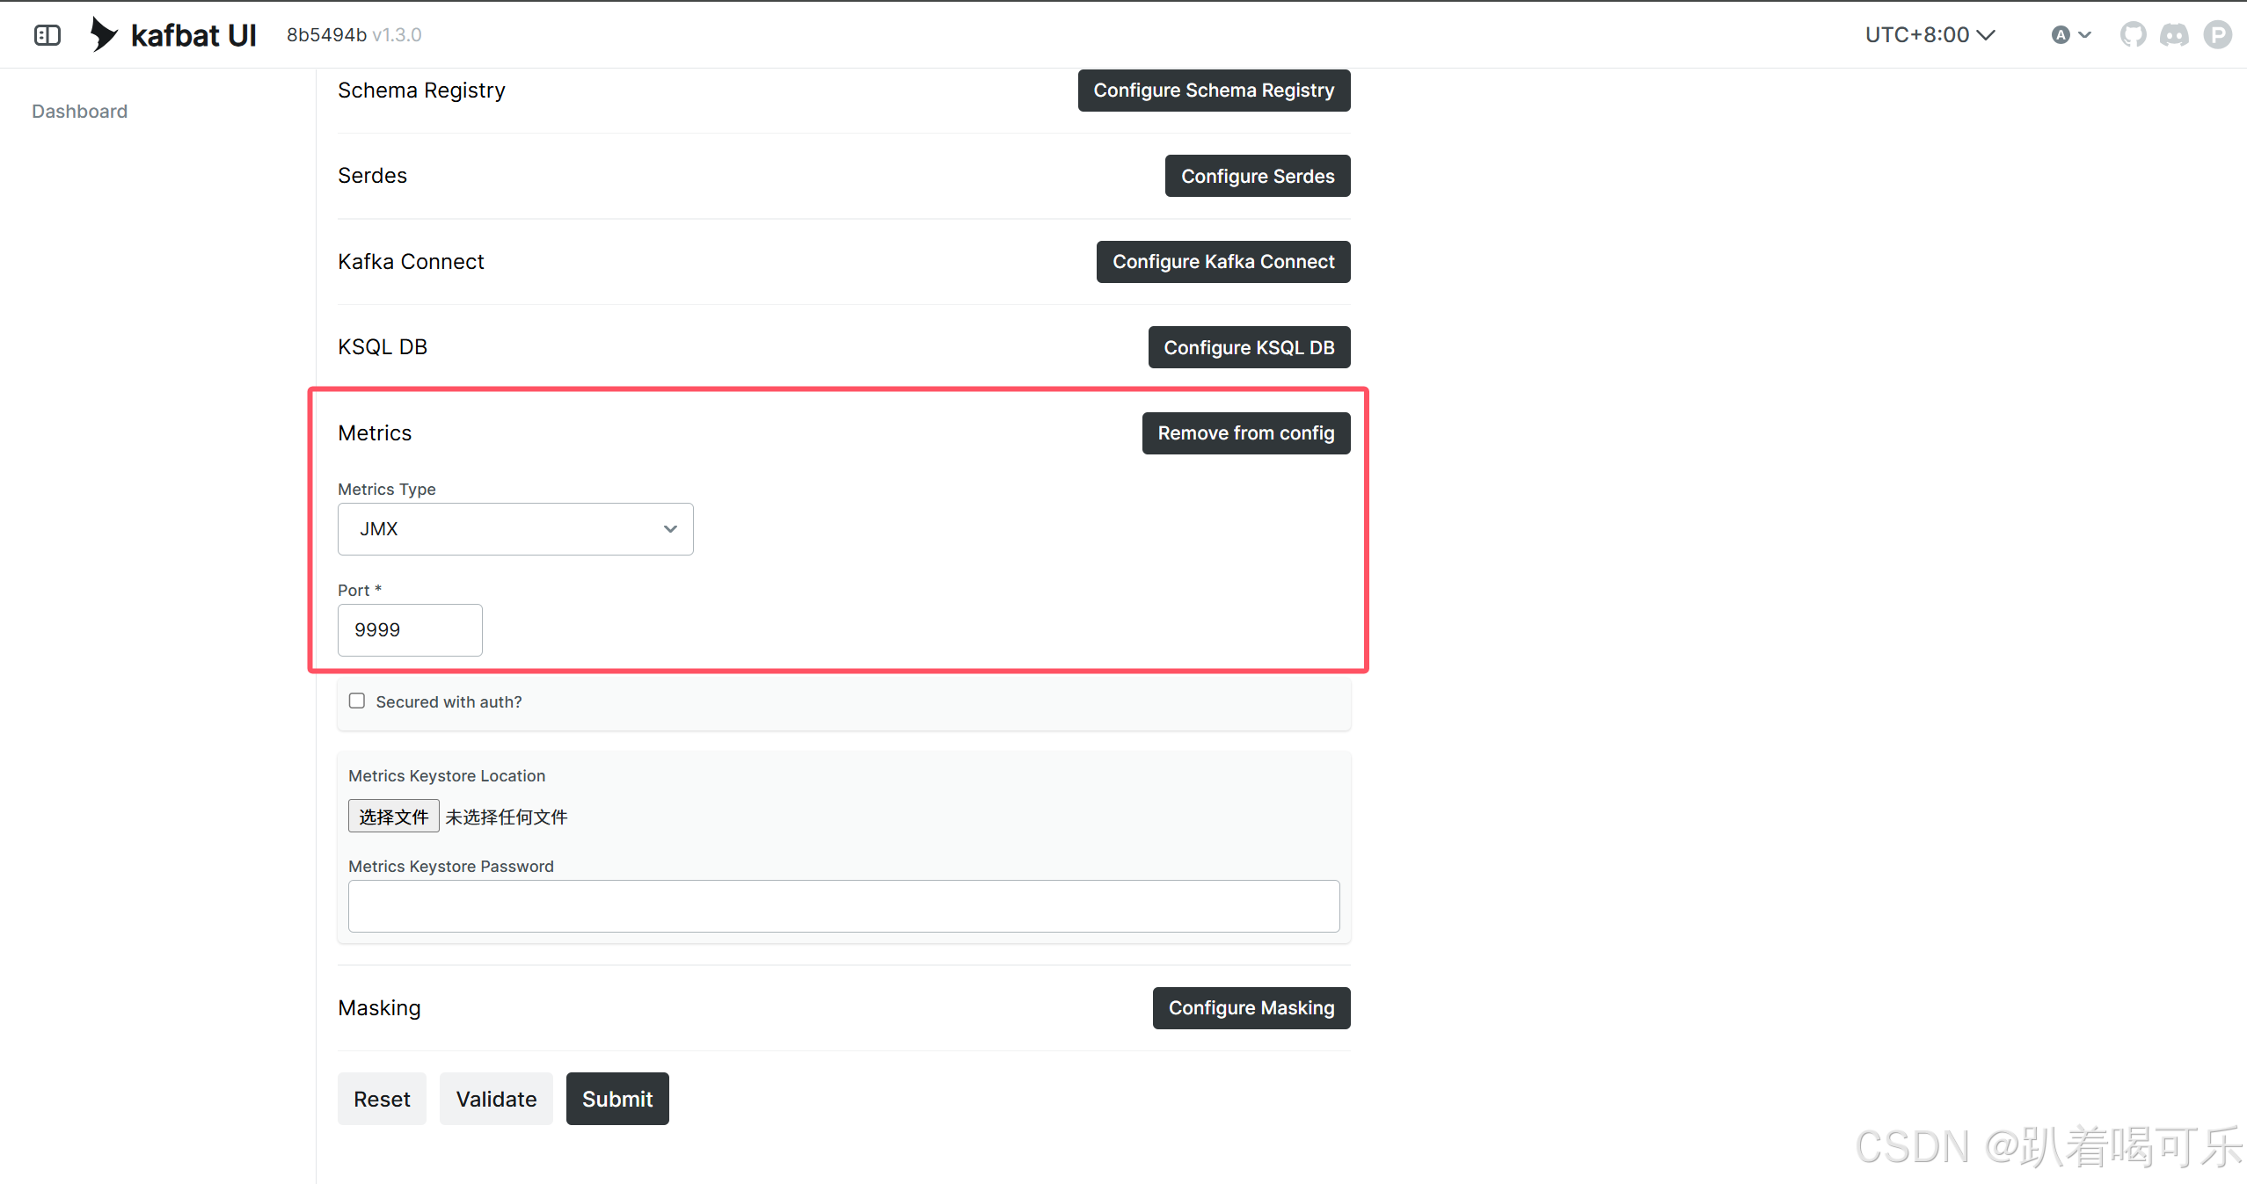Open the theme mode selector

click(x=2070, y=35)
